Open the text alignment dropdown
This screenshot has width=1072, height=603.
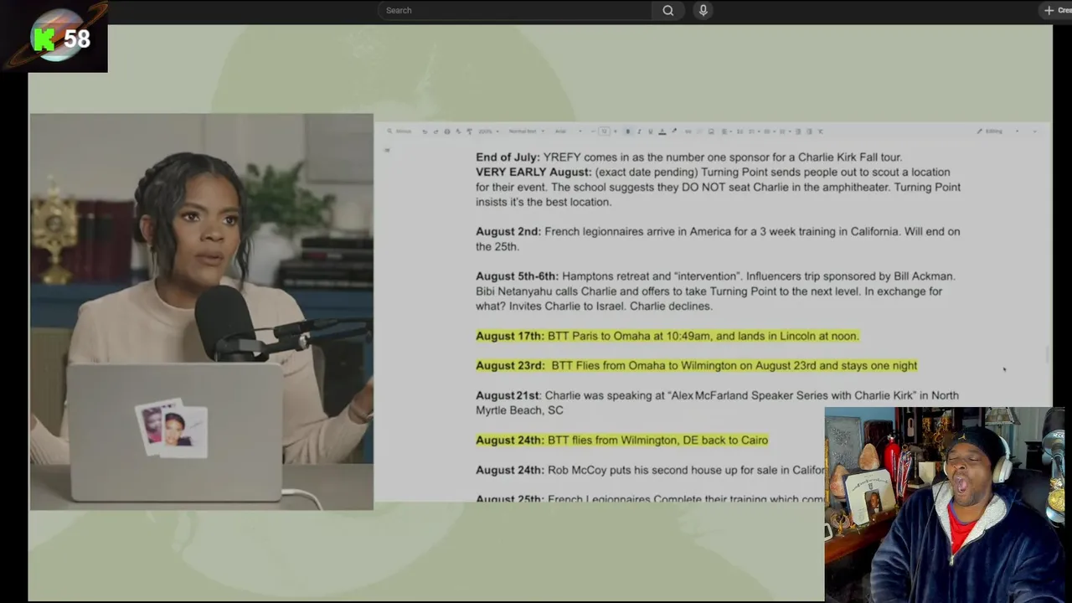[x=726, y=131]
